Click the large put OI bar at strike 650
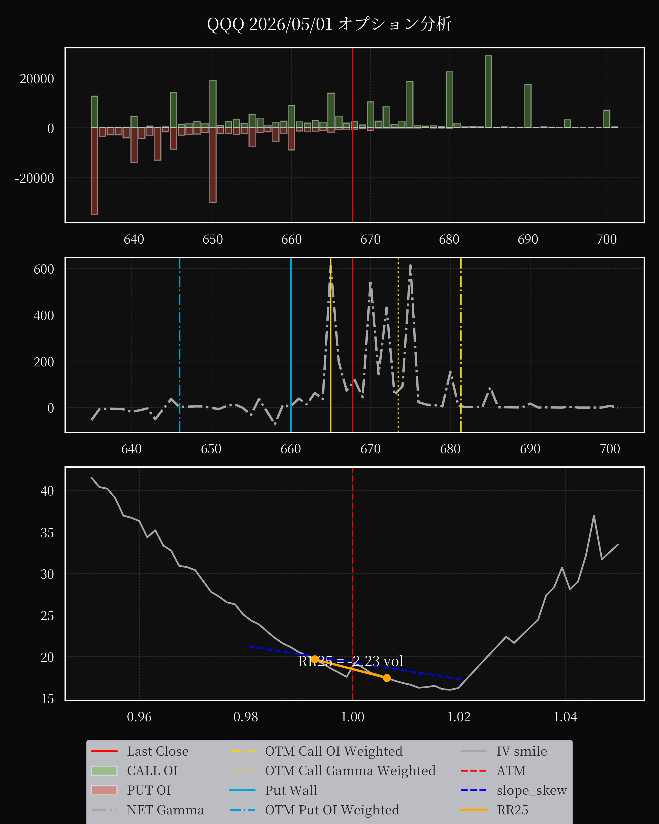The height and width of the screenshot is (824, 659). pyautogui.click(x=213, y=165)
